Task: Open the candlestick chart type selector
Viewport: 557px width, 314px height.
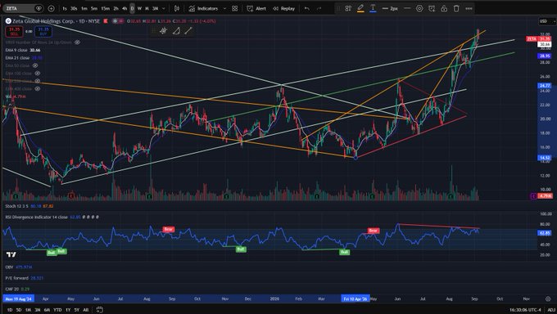Action: point(177,8)
